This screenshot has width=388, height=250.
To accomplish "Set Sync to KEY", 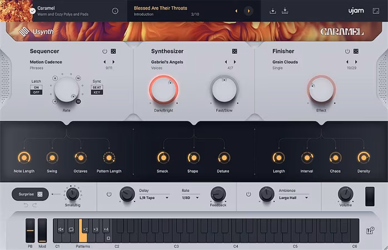I will click(97, 92).
